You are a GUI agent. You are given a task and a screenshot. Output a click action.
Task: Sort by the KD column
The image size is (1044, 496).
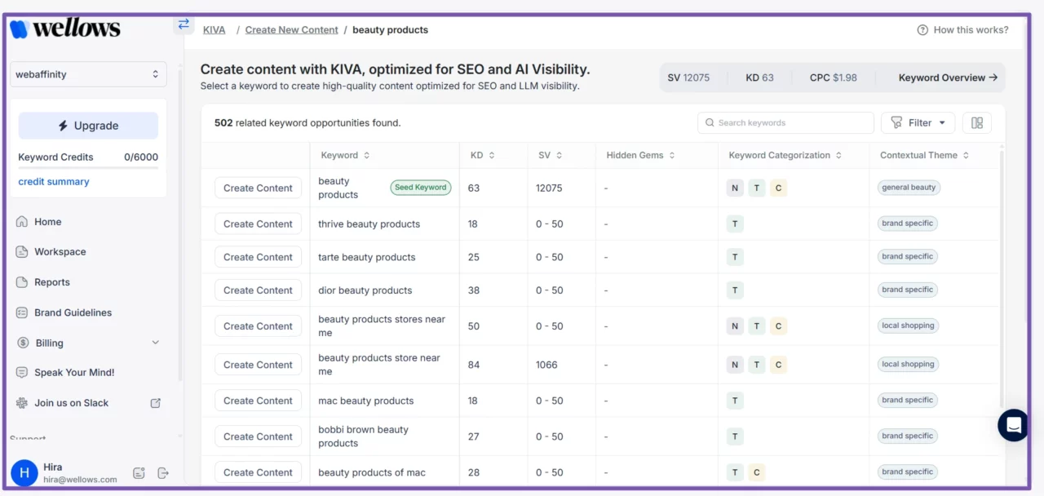(482, 155)
